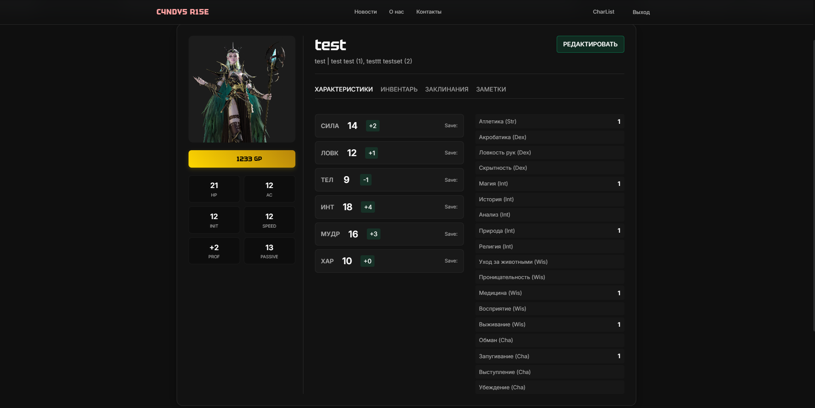This screenshot has height=408, width=815.
Task: Open the C4NDY5 R1SE site logo
Action: (183, 12)
